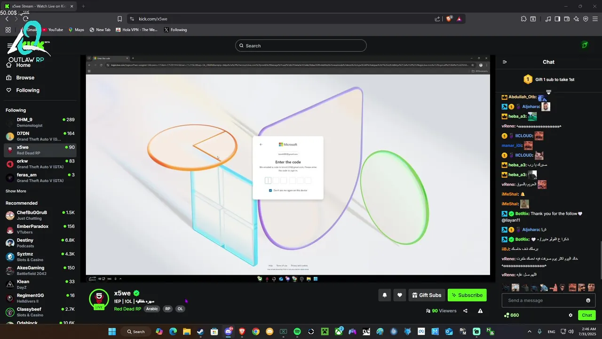This screenshot has width=602, height=339.
Task: Click the Red Dead RP category link
Action: click(127, 309)
